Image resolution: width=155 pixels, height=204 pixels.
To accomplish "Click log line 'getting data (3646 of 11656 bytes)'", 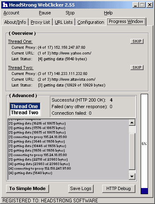I will click(x=37, y=141).
